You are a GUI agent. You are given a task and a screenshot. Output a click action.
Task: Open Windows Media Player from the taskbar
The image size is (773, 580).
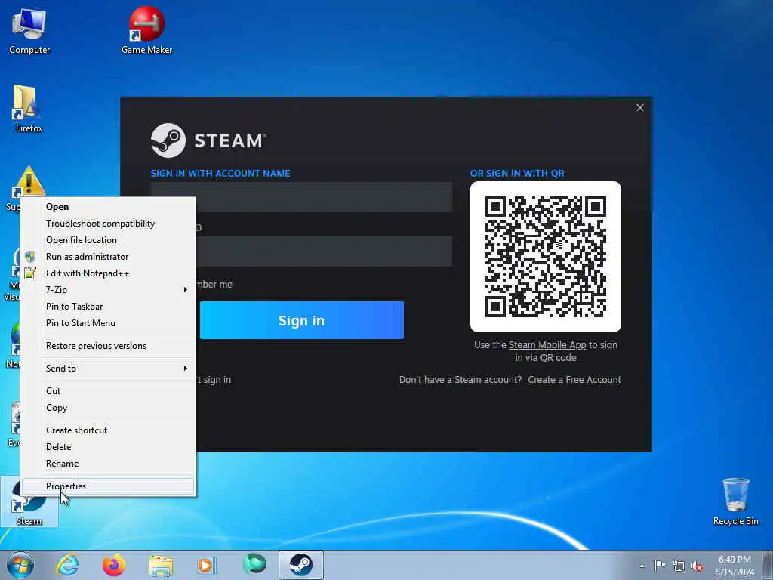click(x=207, y=565)
